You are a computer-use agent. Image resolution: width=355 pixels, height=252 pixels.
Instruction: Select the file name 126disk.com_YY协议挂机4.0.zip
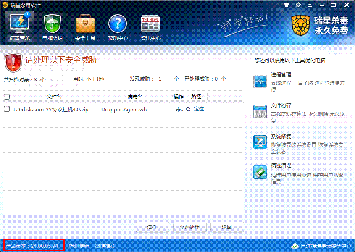(x=50, y=110)
